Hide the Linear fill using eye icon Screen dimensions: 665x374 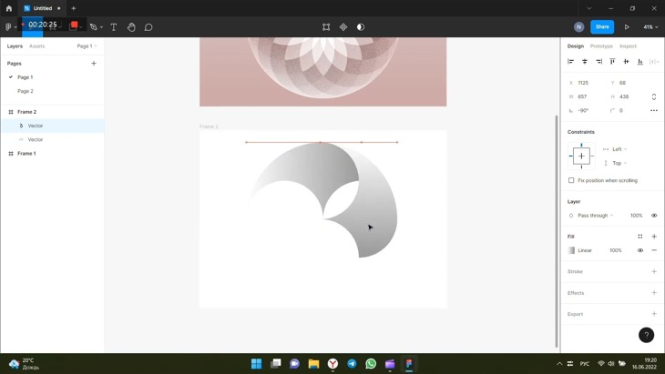click(640, 250)
